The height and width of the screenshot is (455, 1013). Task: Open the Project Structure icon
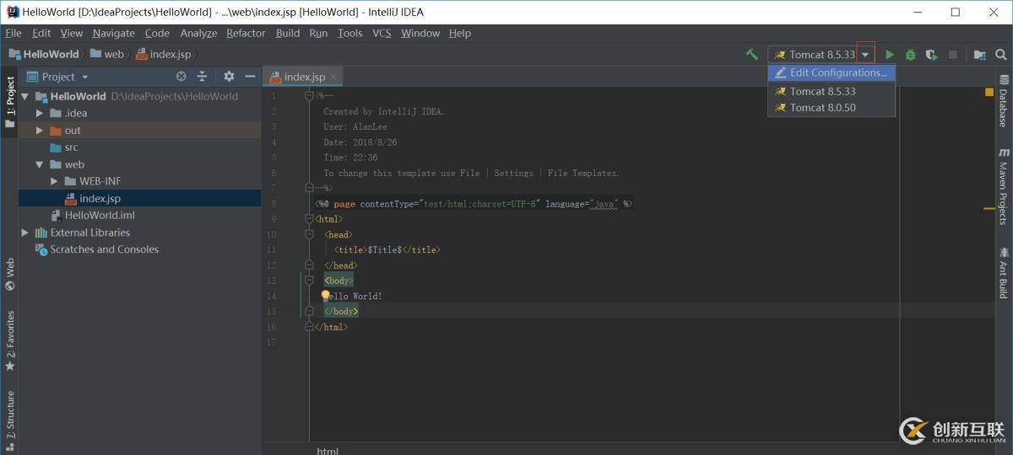point(979,54)
